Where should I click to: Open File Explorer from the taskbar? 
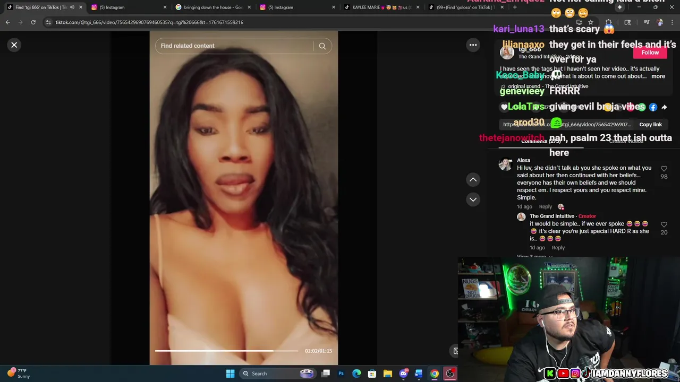(x=388, y=374)
